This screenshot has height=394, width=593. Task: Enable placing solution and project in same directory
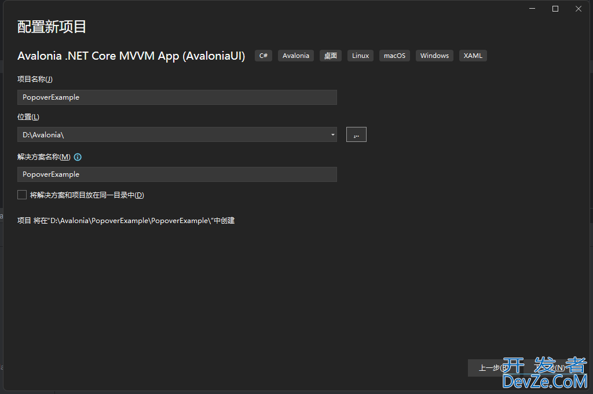22,195
